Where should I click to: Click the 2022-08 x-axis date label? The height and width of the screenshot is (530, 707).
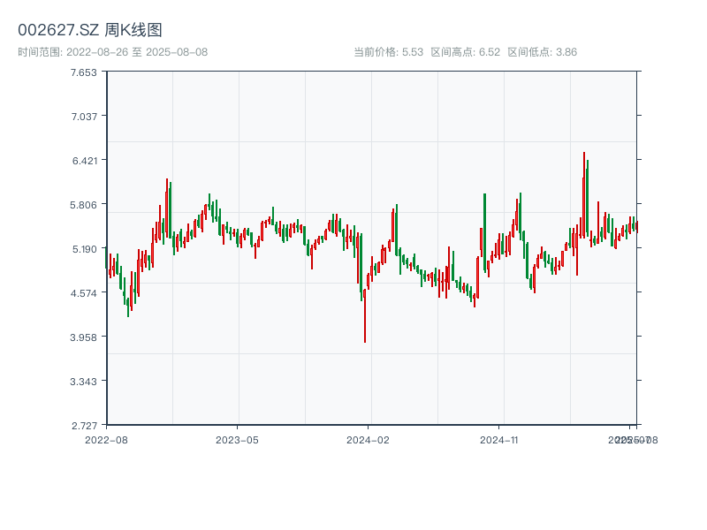[x=106, y=439]
